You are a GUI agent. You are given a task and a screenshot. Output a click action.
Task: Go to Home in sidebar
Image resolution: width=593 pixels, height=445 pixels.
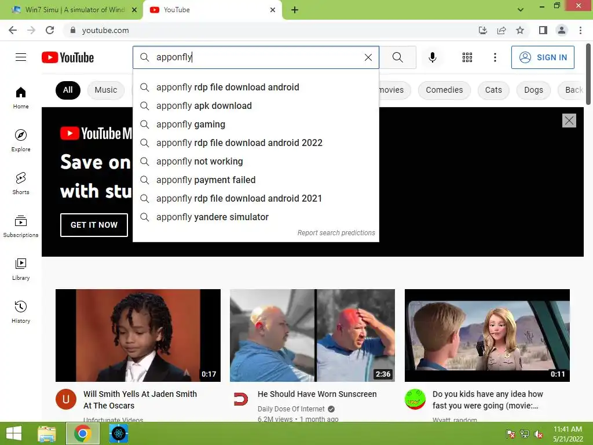point(21,97)
